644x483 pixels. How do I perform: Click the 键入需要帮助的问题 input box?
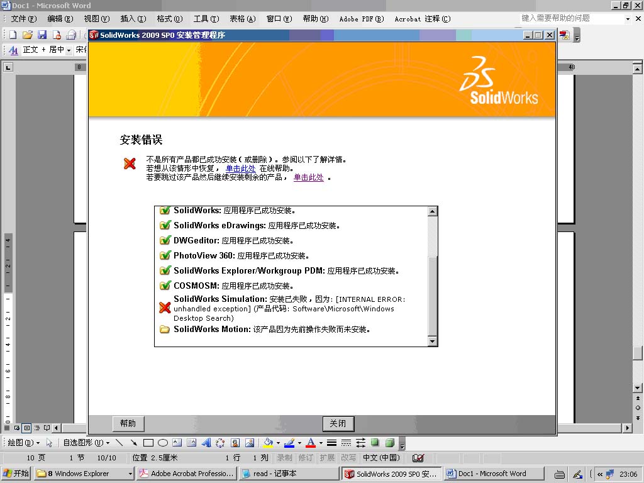pyautogui.click(x=571, y=18)
